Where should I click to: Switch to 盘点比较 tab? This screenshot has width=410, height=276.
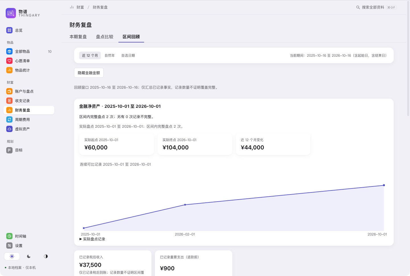tap(105, 37)
